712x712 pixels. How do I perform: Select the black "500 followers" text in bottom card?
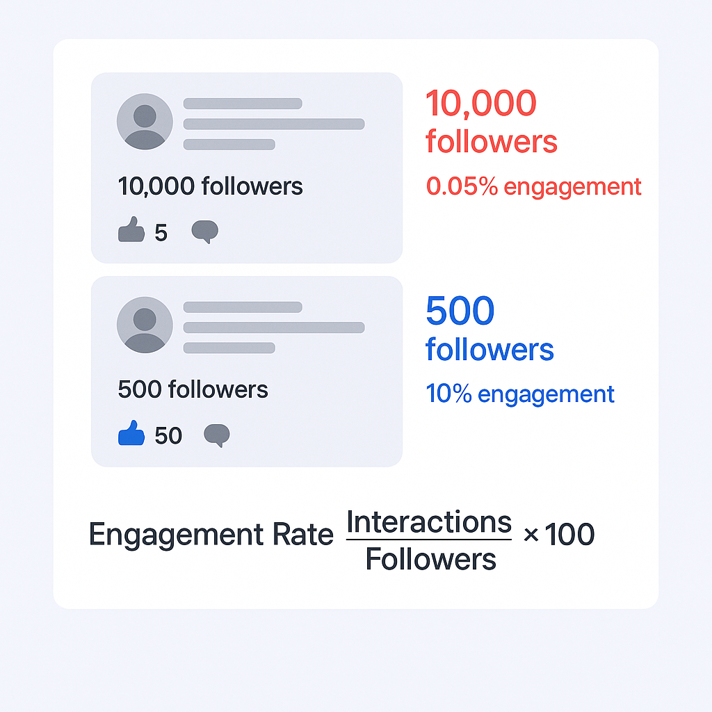[193, 389]
